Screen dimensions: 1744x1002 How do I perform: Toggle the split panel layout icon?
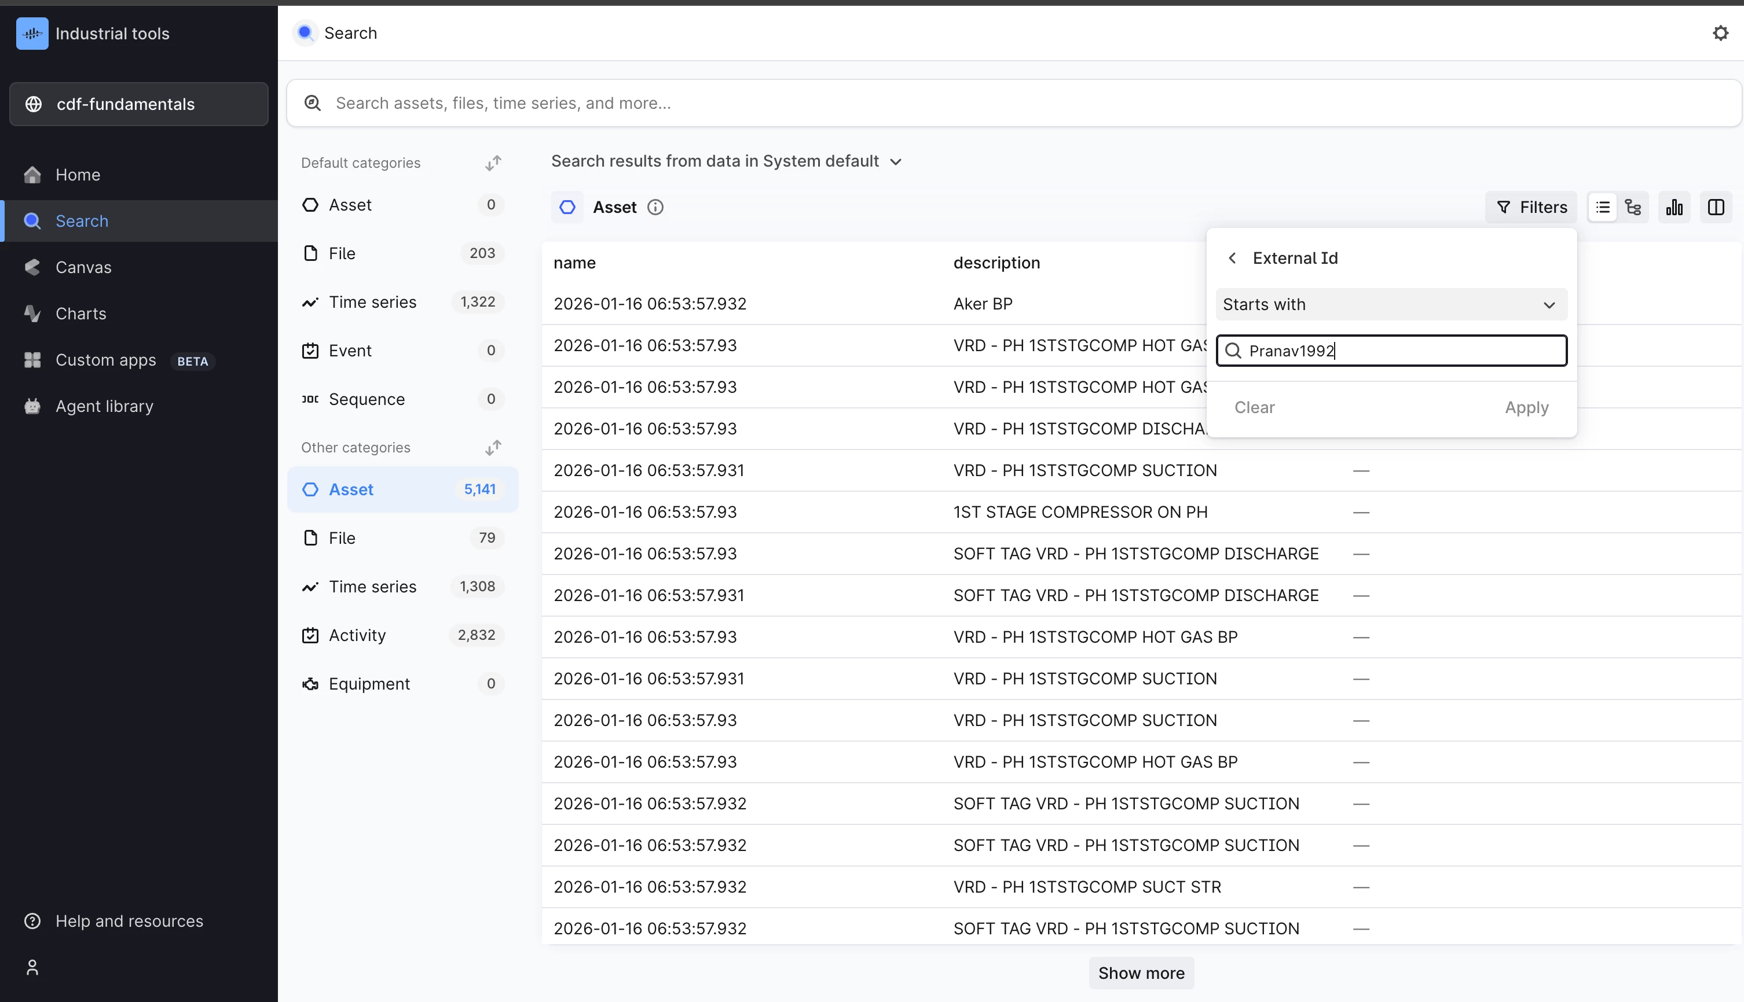coord(1716,207)
